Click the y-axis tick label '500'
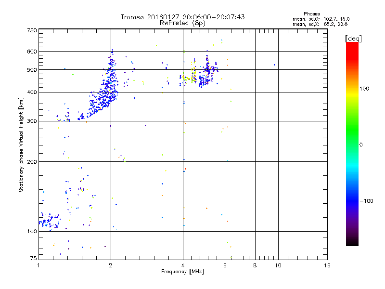Screen dimensions: 385x289 [32, 70]
